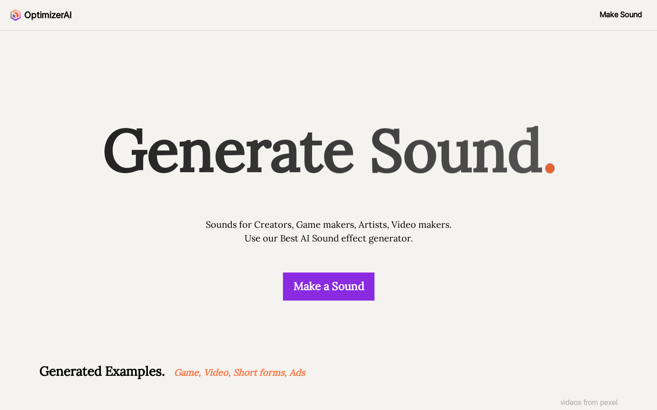Viewport: 657px width, 410px height.
Task: Click Game makers in the subtitle line
Action: point(325,225)
